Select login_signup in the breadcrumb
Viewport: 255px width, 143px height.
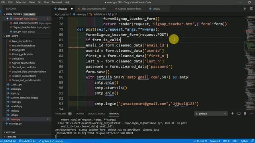(x=62, y=14)
